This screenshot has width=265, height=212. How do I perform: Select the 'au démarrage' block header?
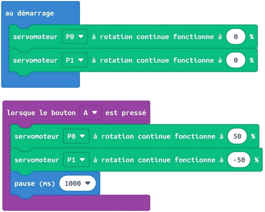[30, 13]
